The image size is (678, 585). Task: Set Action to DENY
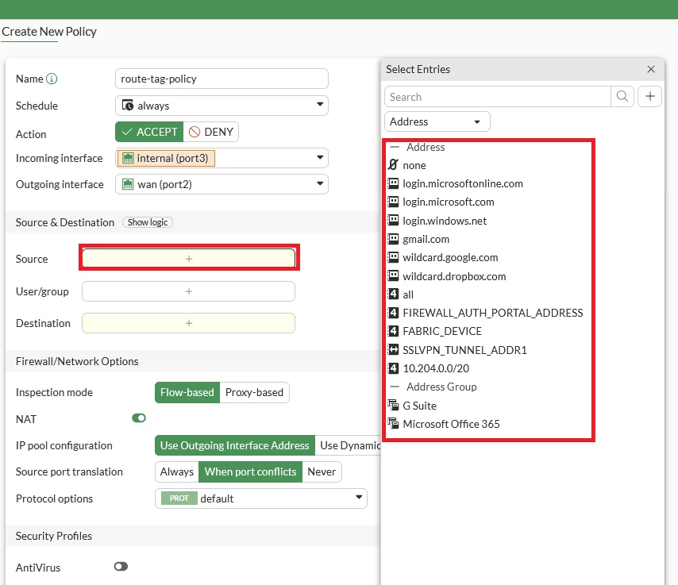(211, 132)
